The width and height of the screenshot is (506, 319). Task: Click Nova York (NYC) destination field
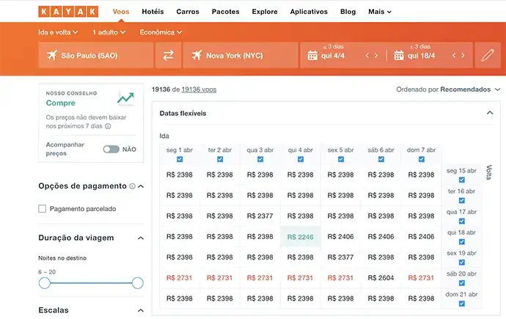(x=241, y=56)
